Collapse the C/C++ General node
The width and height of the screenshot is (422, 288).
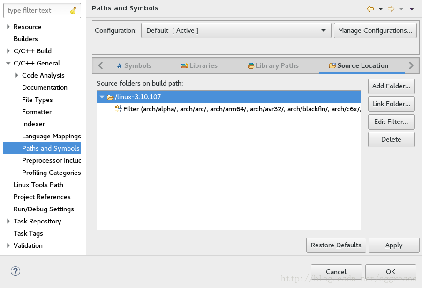8,63
